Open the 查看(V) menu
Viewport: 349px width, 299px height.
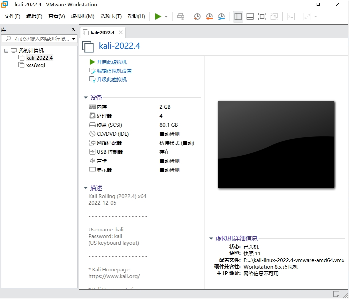56,16
